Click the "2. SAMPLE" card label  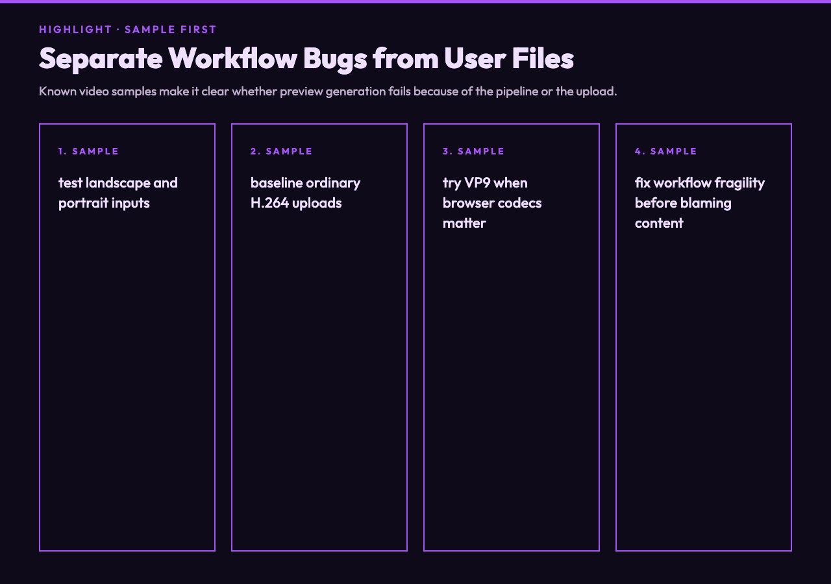[282, 151]
